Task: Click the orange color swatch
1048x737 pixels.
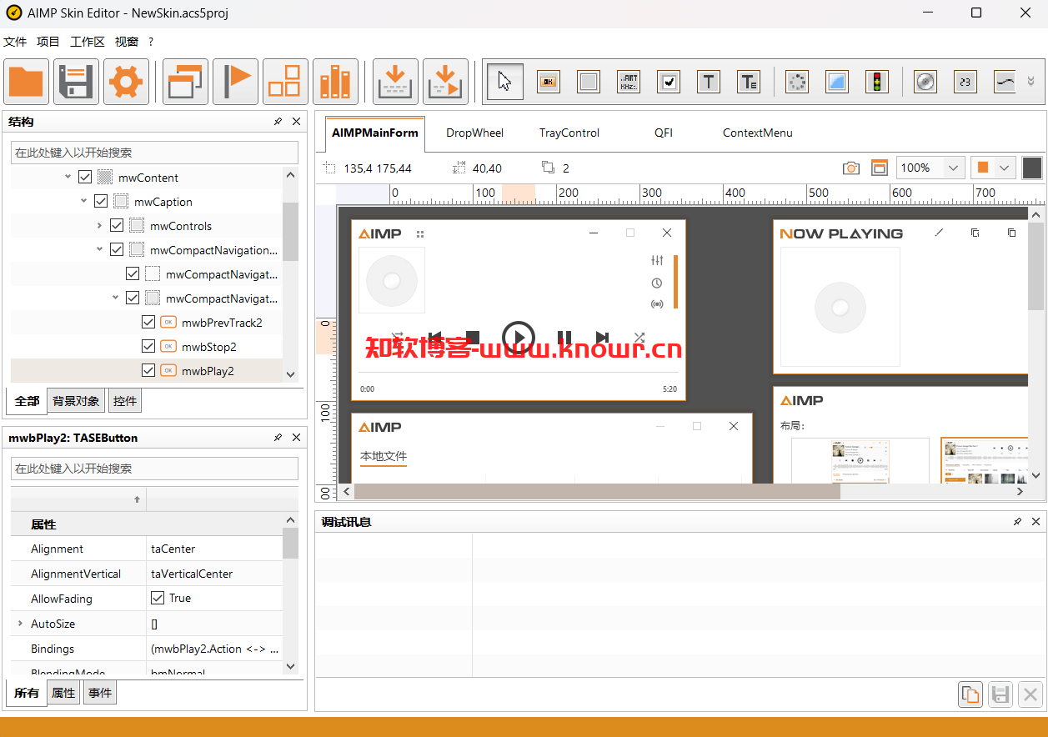Action: tap(983, 168)
